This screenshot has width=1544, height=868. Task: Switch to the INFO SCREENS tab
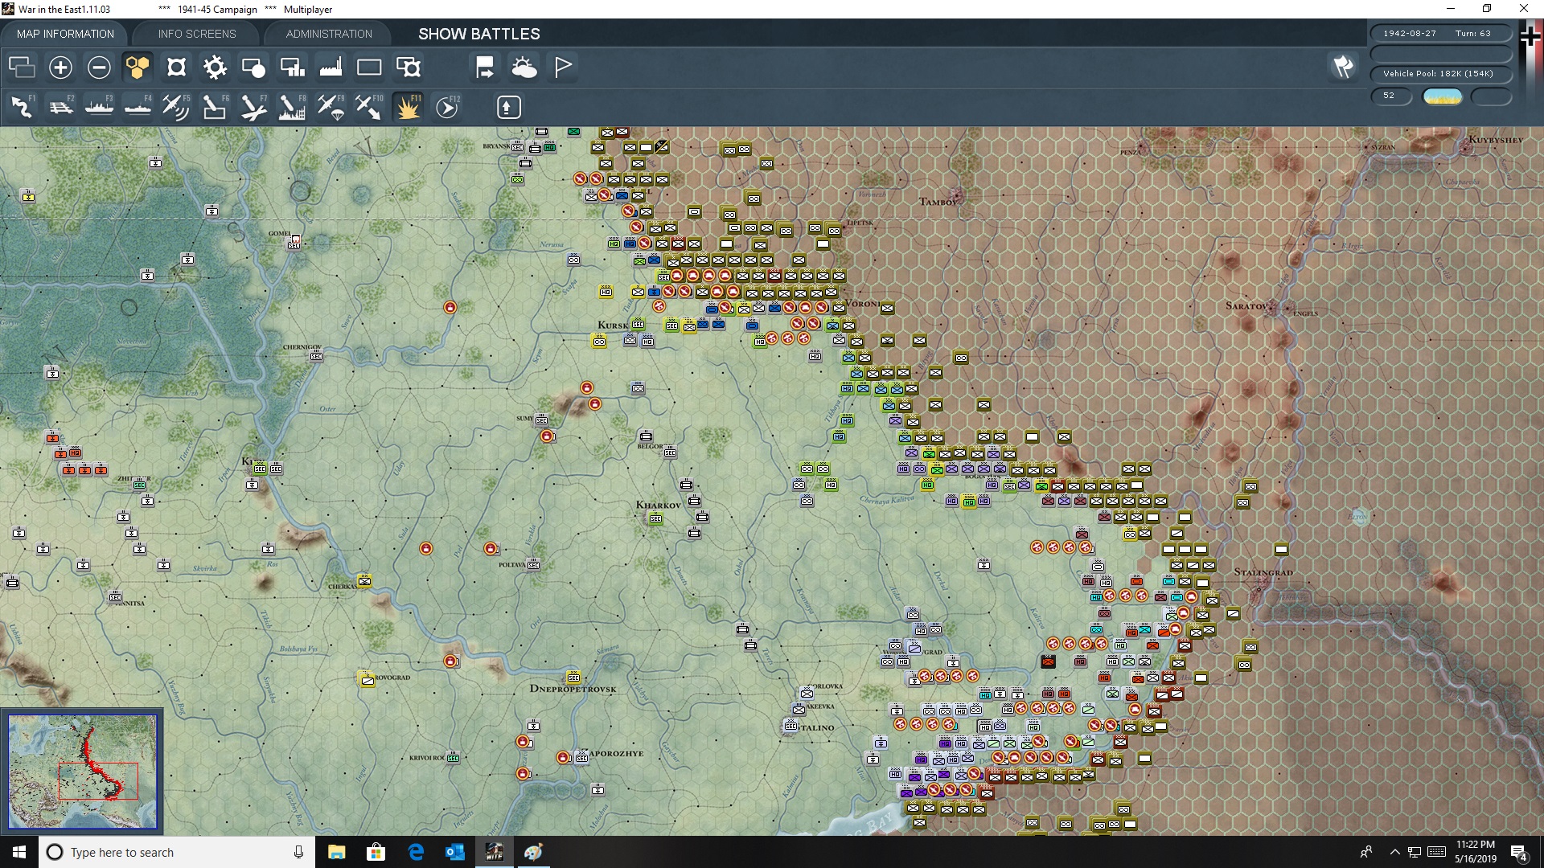197,34
